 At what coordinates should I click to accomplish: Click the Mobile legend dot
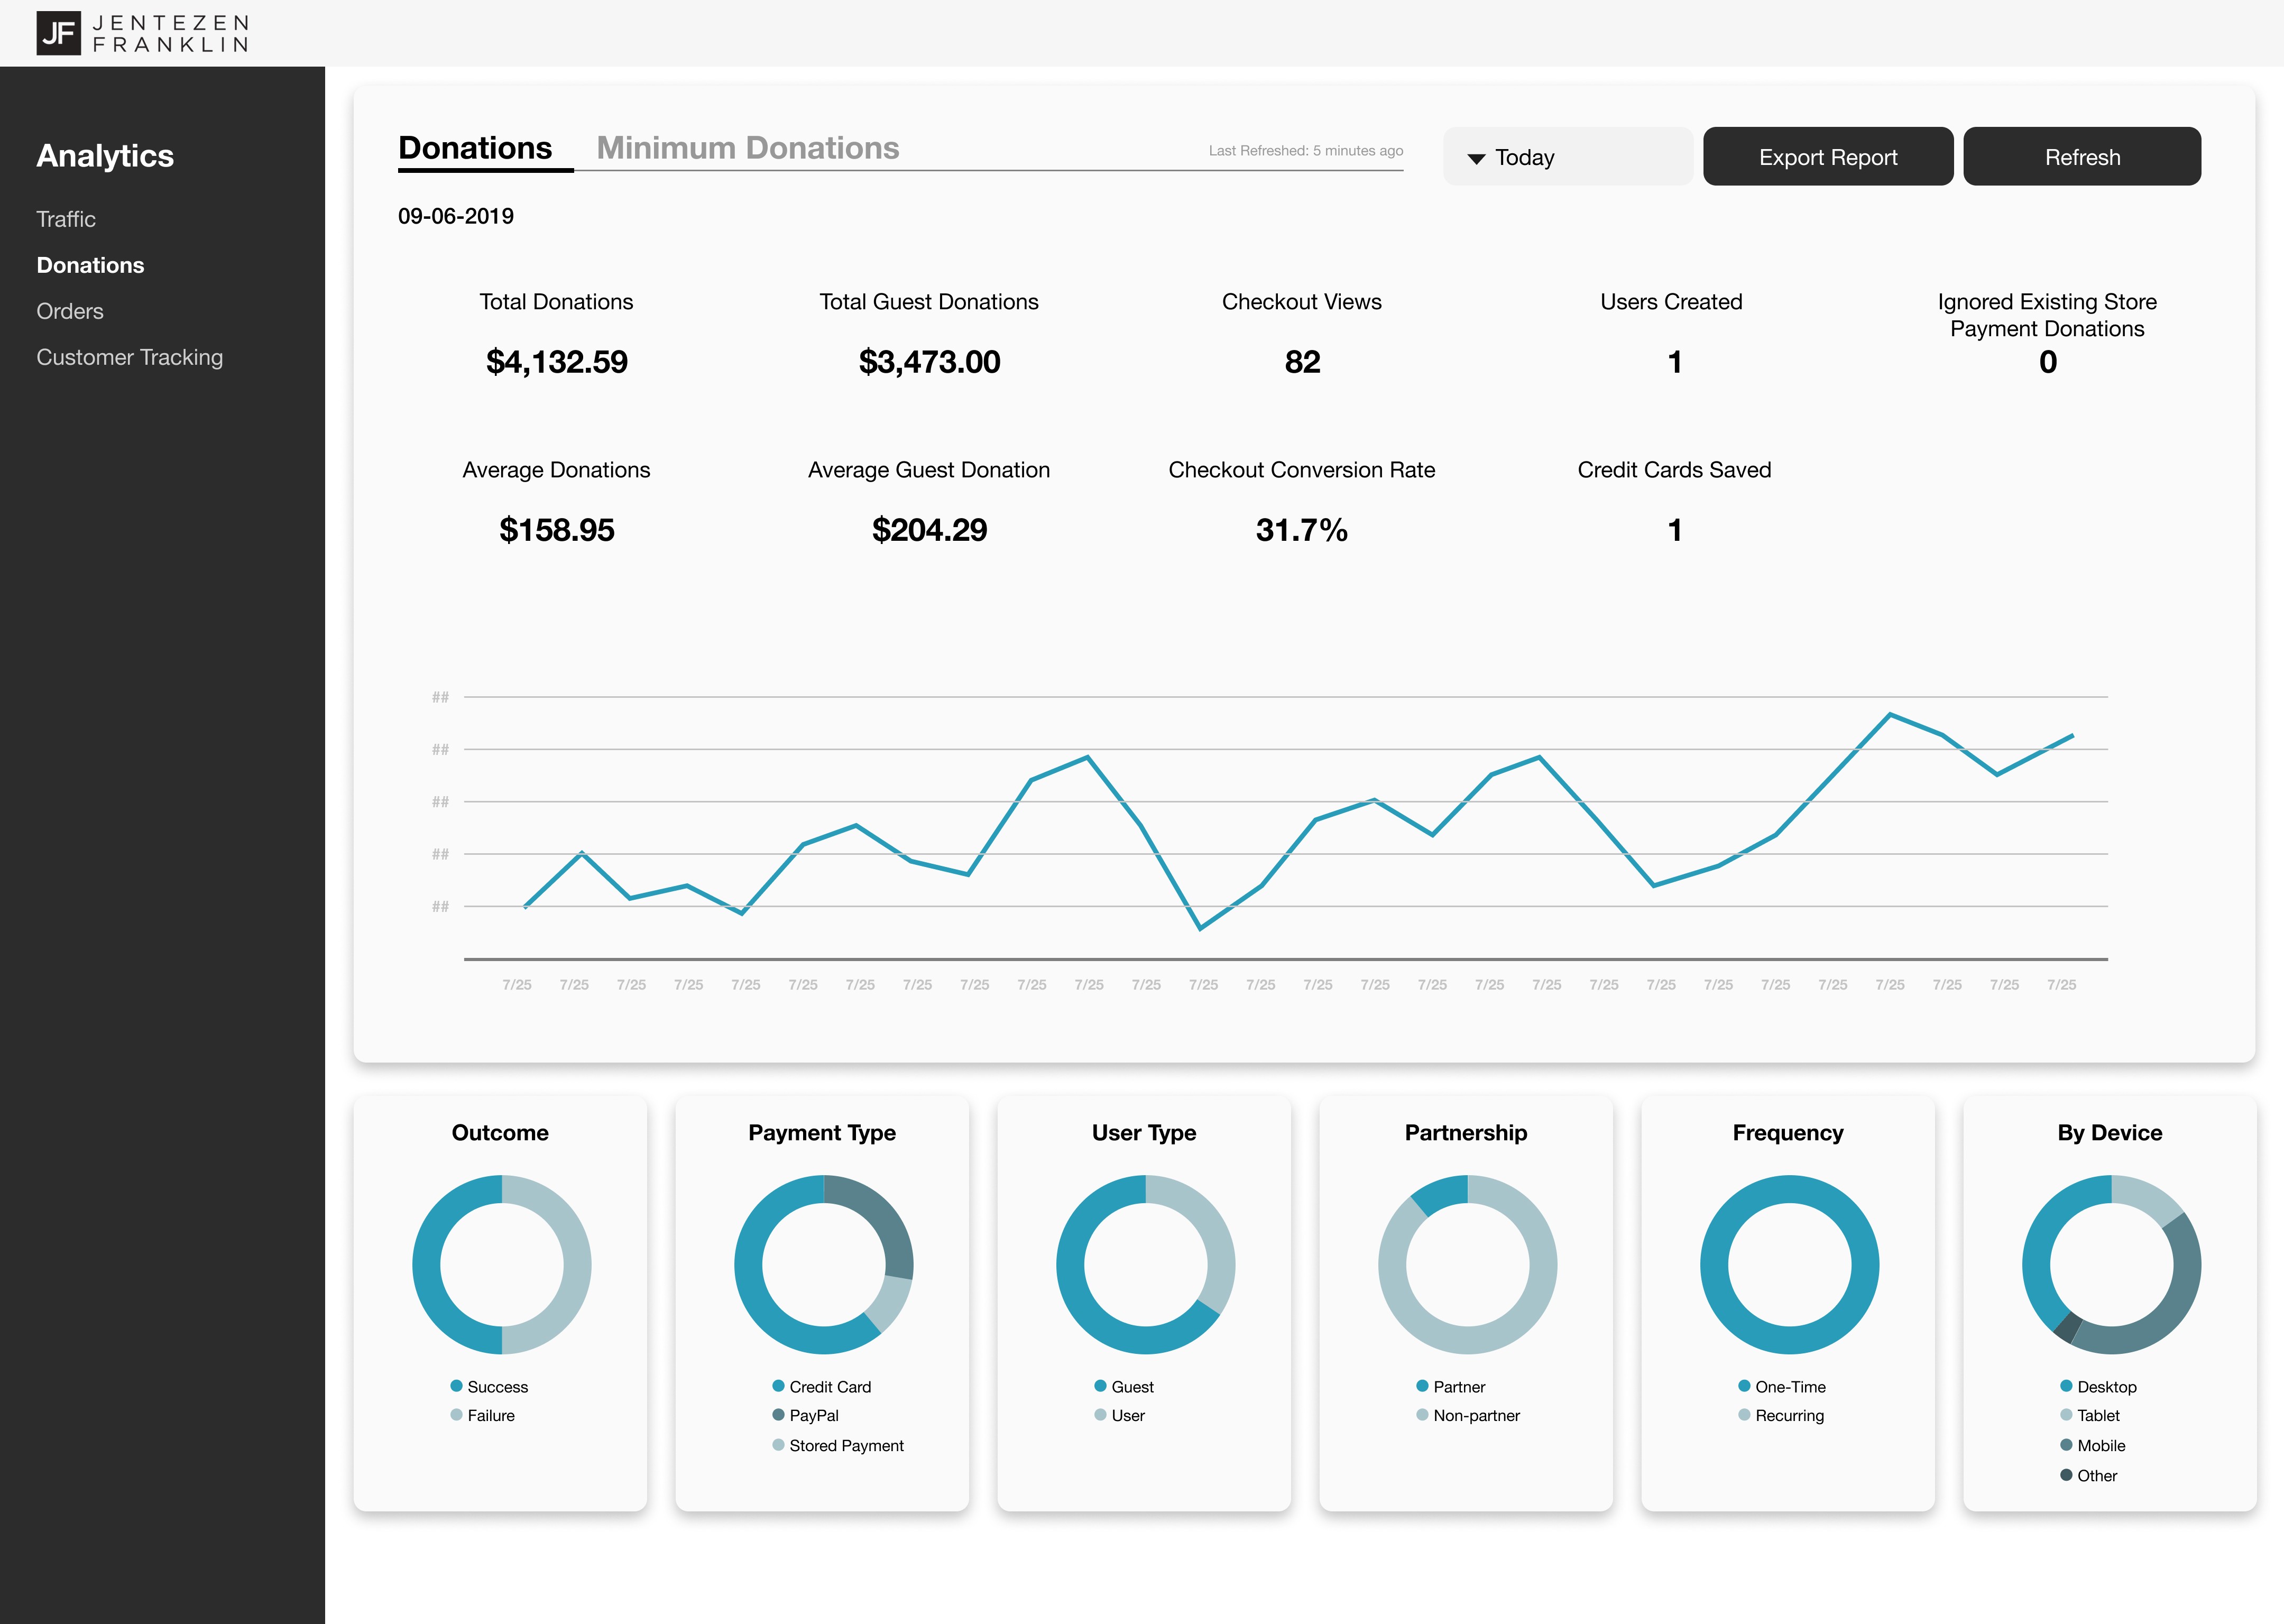[2066, 1445]
